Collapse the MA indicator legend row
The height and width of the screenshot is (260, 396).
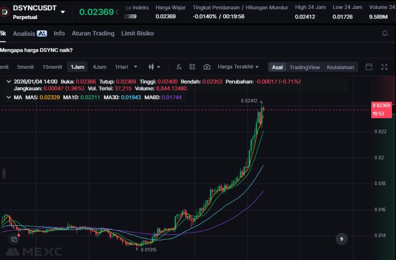[x=9, y=97]
